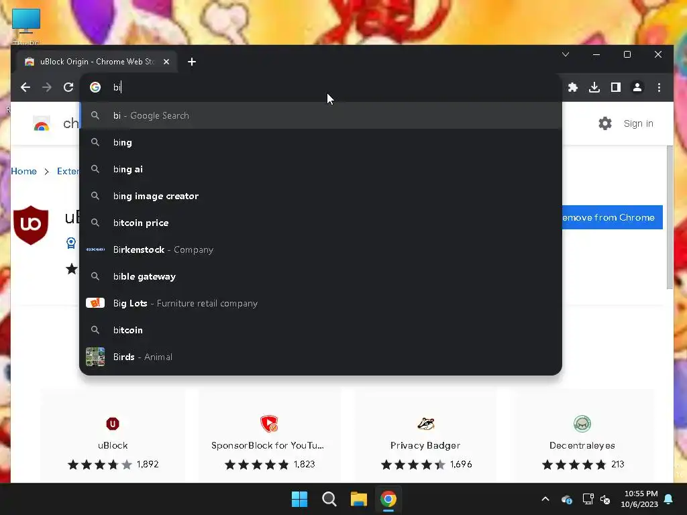Choose the 'bible gateway' suggestion

click(321, 276)
